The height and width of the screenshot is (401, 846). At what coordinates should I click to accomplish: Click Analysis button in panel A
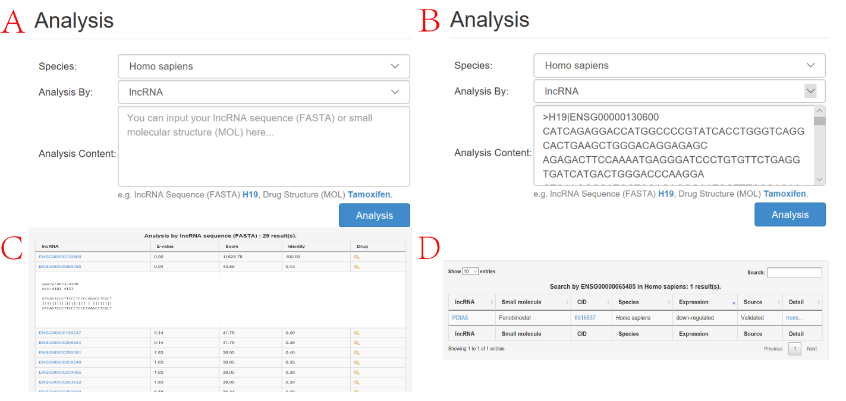pos(375,216)
